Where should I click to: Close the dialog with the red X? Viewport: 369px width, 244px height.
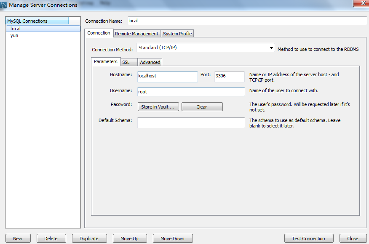tap(362, 3)
